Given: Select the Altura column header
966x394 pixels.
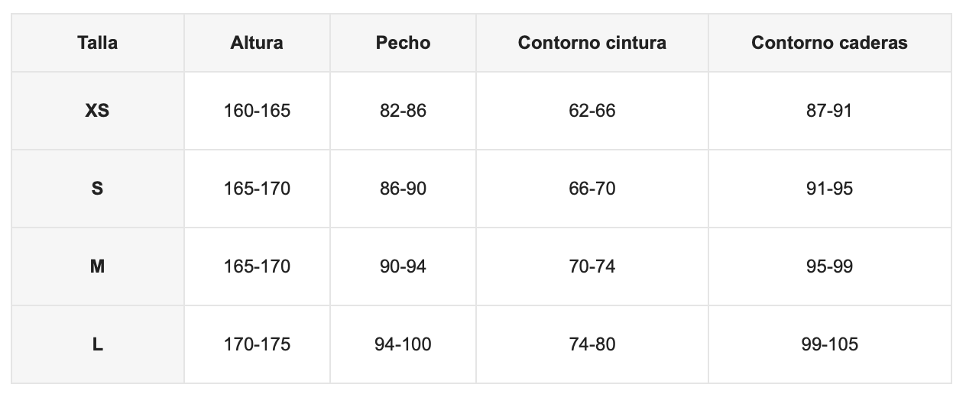Looking at the screenshot, I should coord(257,43).
